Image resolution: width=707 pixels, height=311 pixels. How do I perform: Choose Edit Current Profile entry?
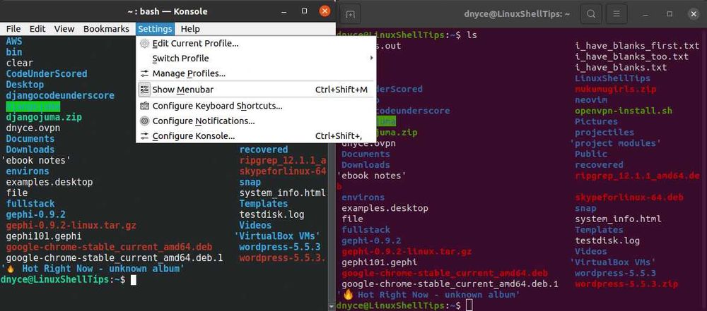click(x=256, y=44)
